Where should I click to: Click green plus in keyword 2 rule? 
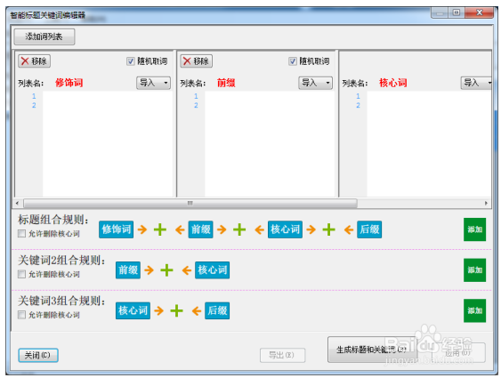[166, 270]
